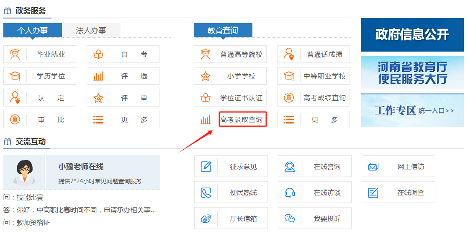
Task: Click the graduate icon beside 毕业就业
Action: 15,55
